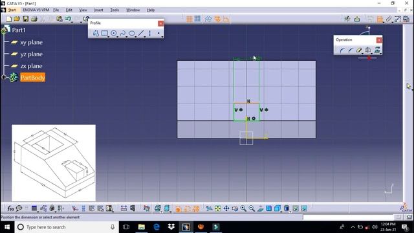
Task: Open the File menu
Action: pyautogui.click(x=56, y=10)
